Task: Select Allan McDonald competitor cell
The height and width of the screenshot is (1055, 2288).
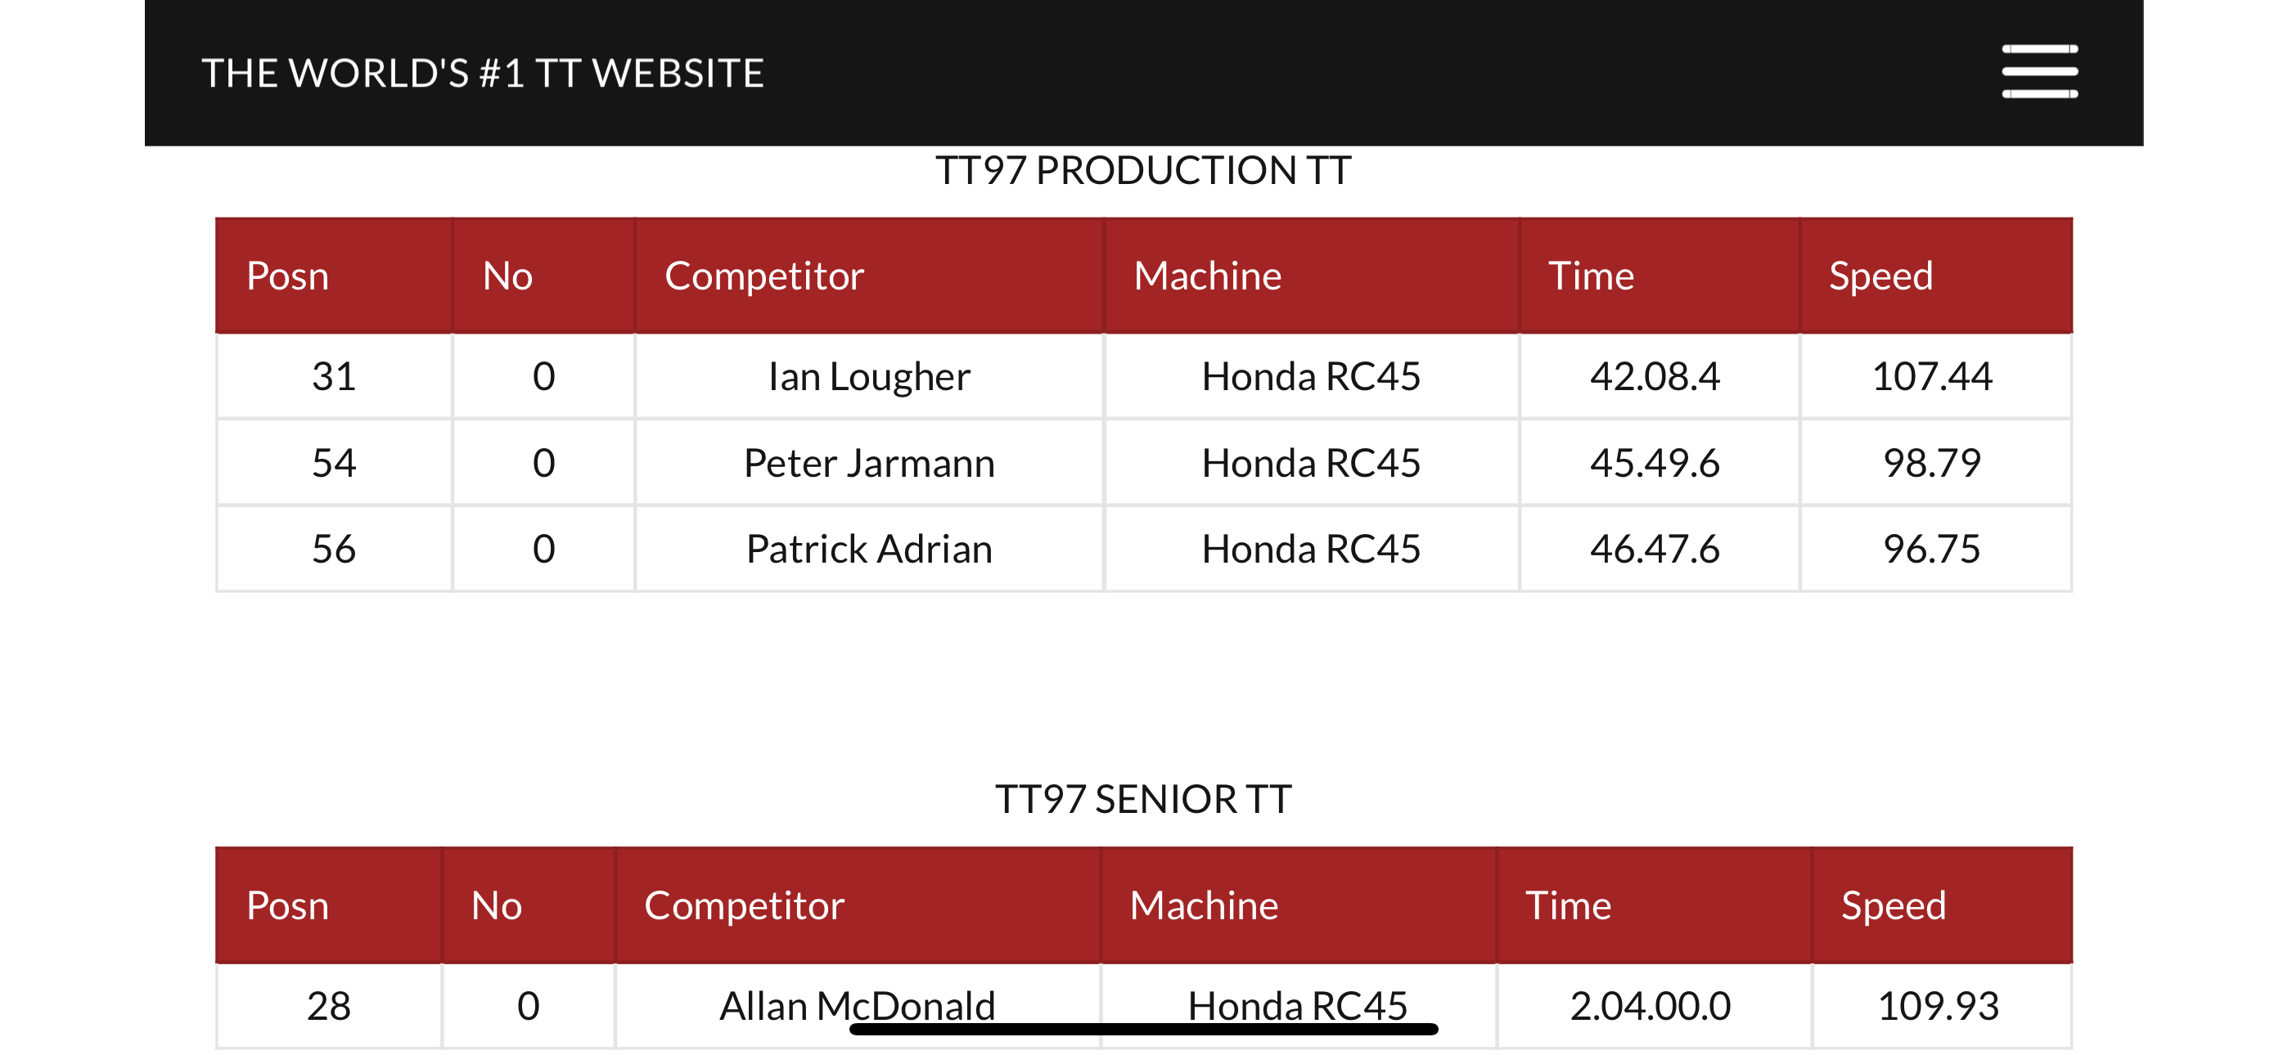Action: tap(857, 1006)
